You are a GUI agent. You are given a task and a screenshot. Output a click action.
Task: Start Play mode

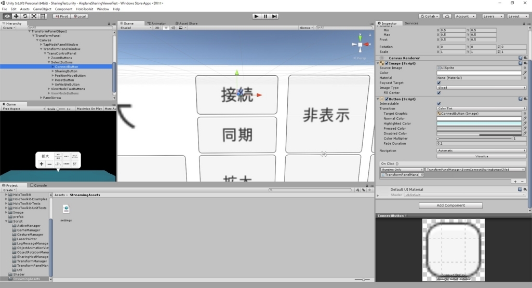[257, 16]
